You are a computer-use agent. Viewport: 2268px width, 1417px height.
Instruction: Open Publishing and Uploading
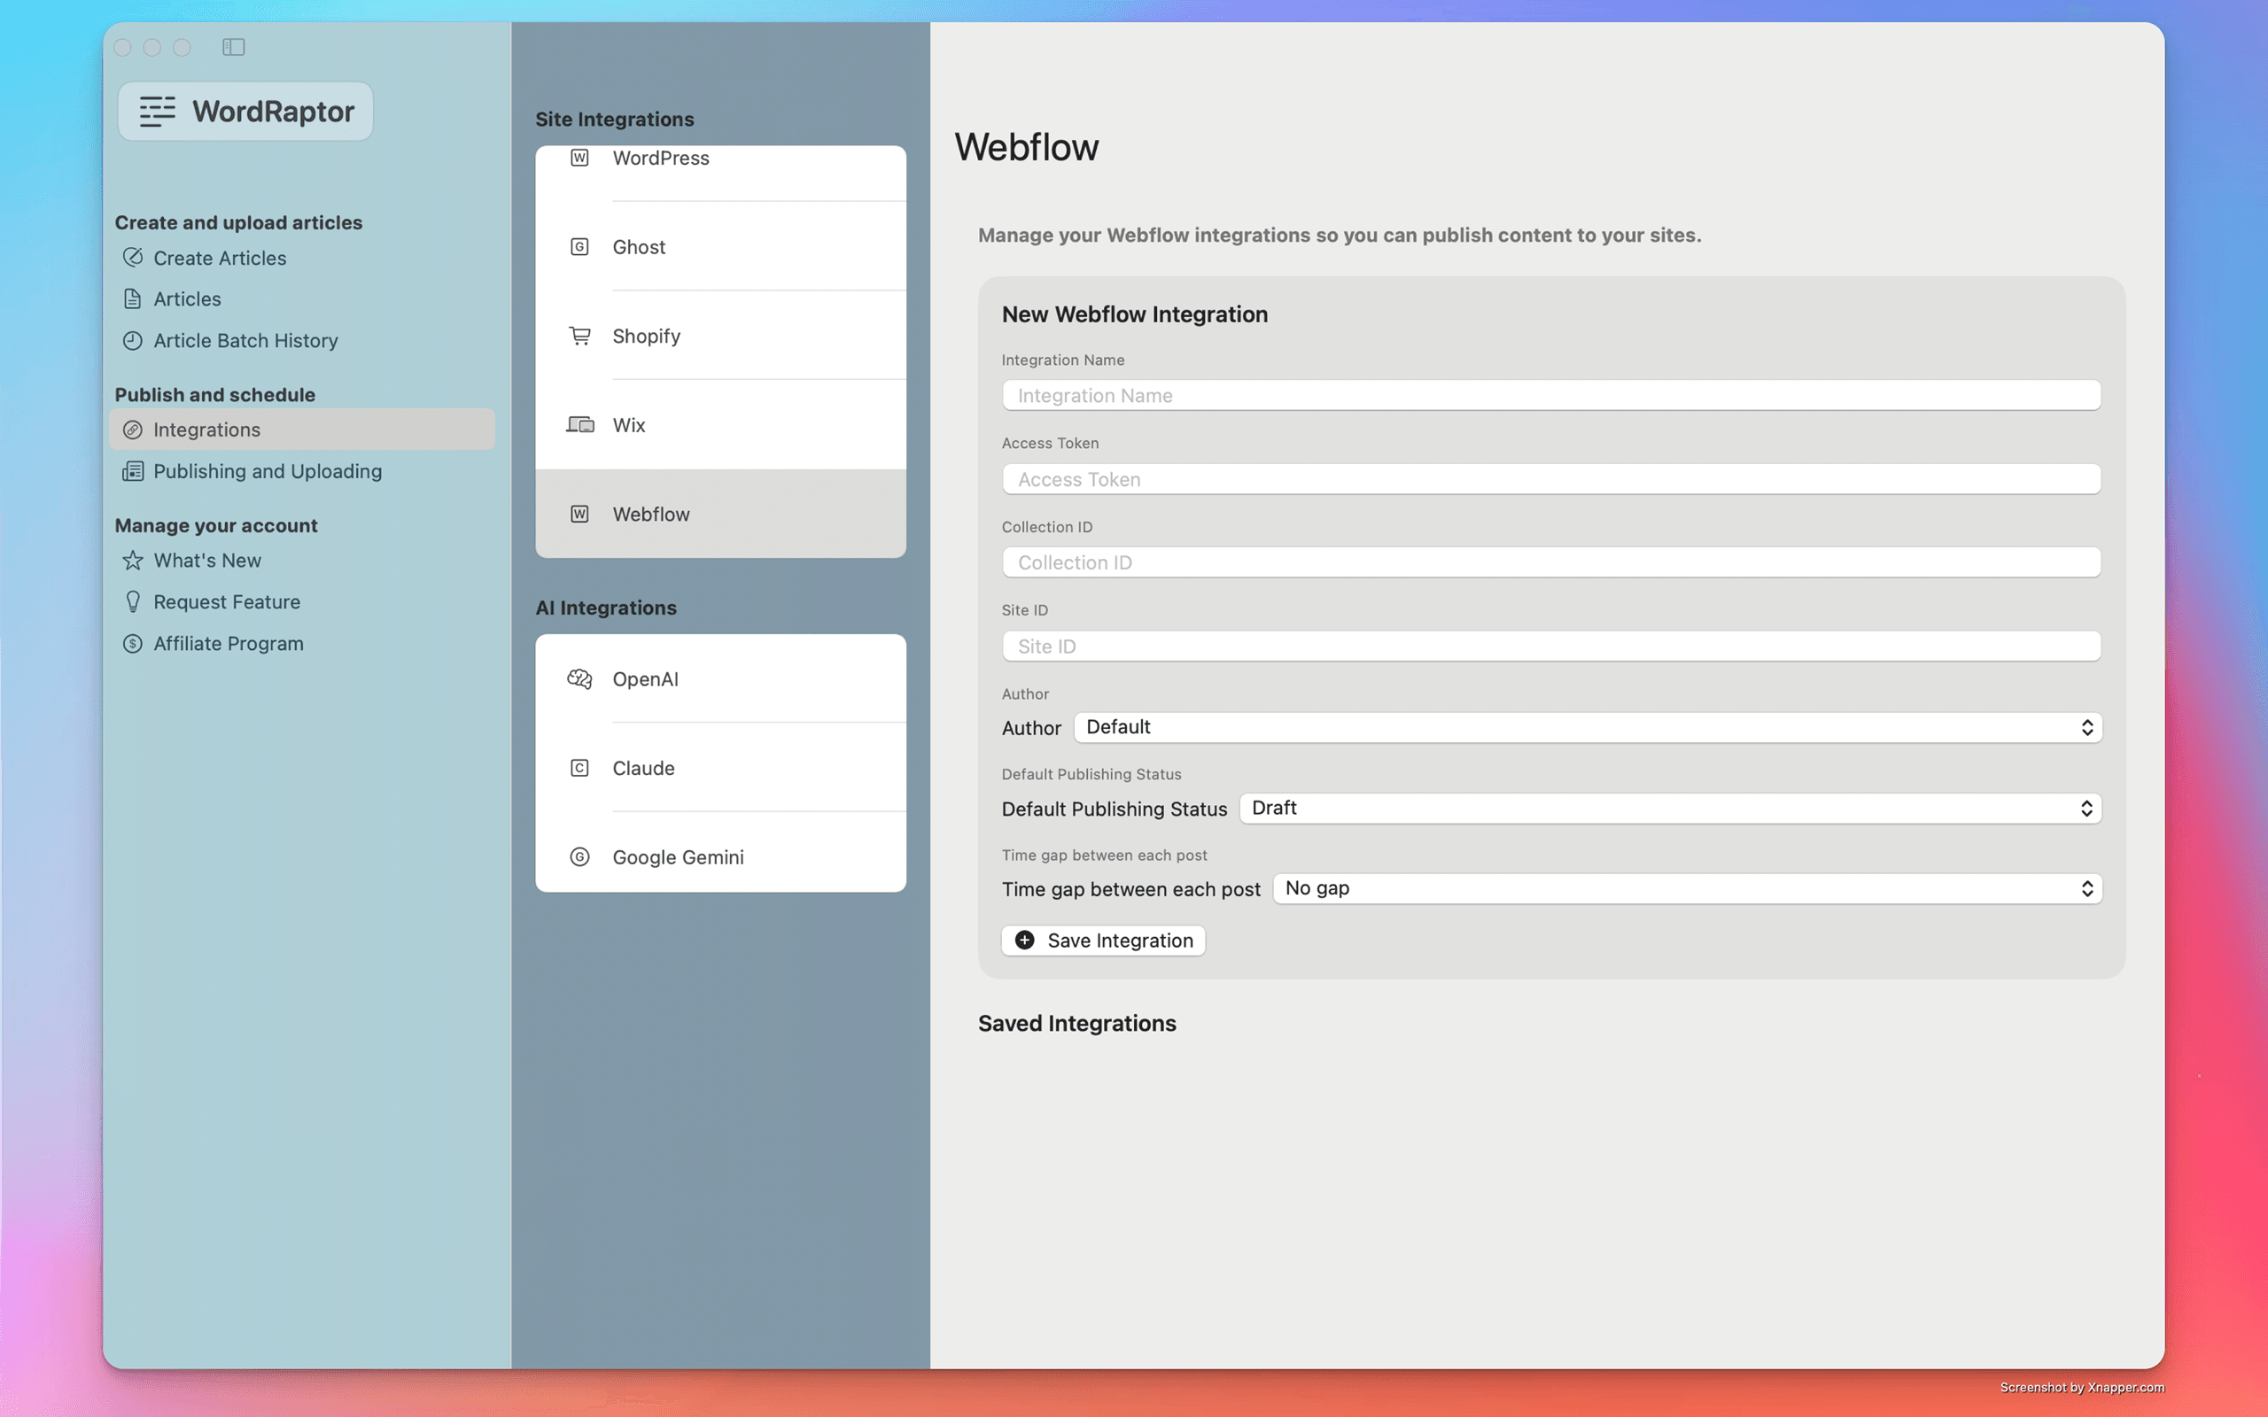click(302, 470)
